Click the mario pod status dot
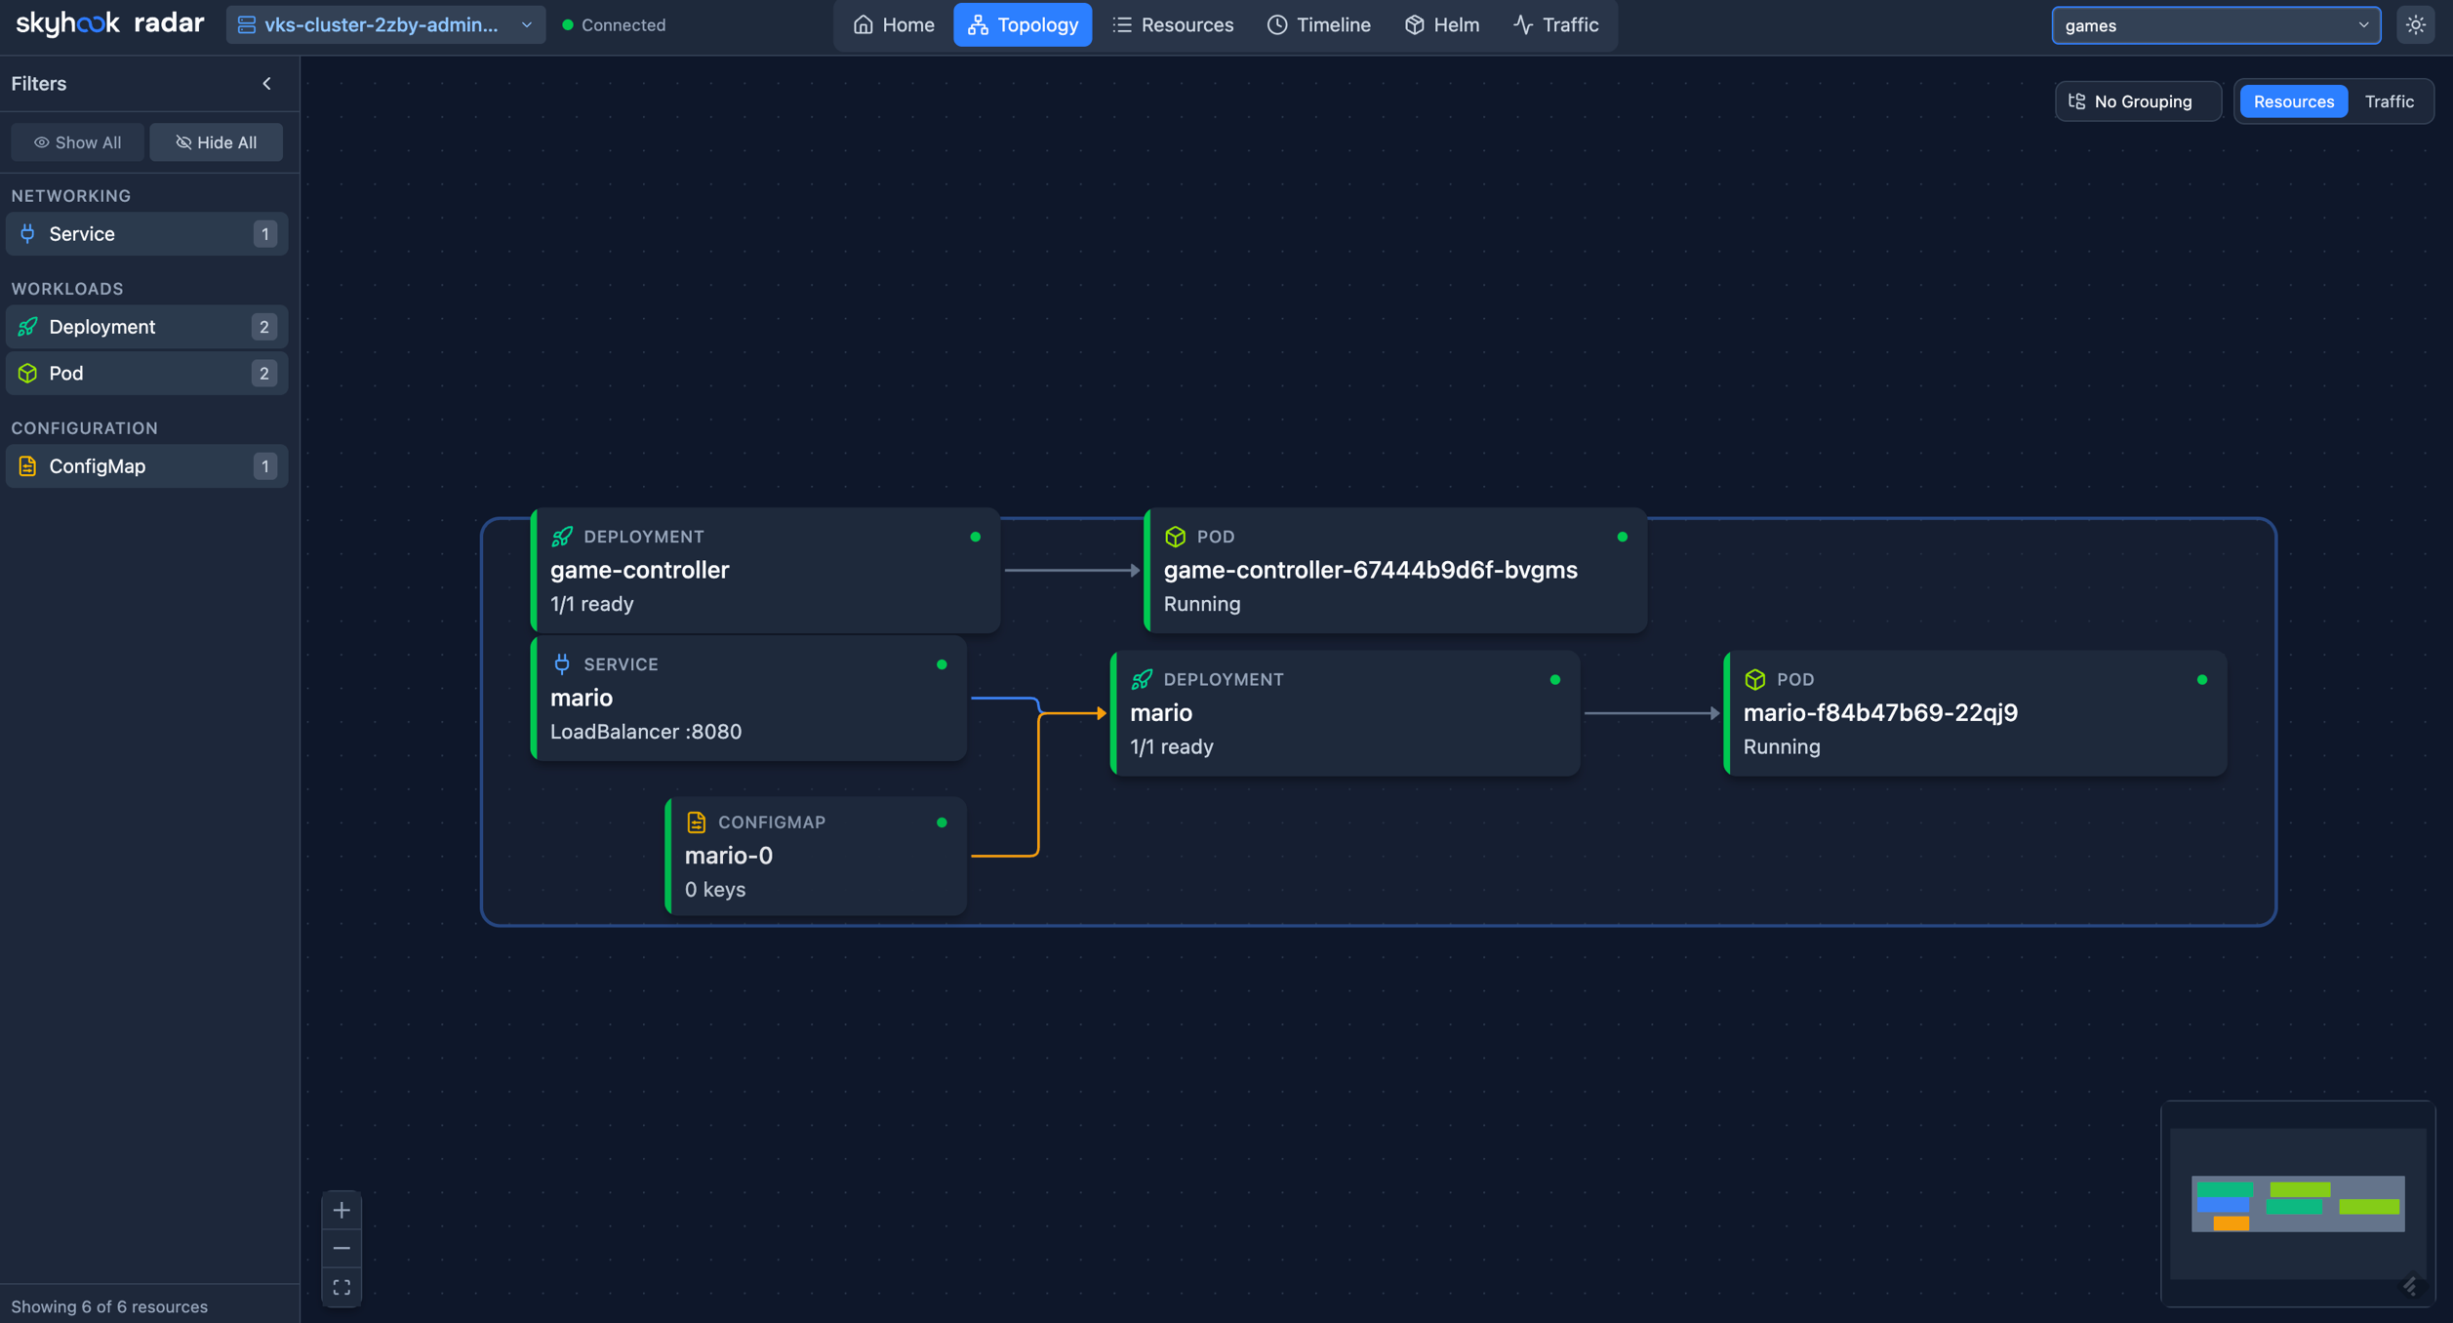This screenshot has height=1323, width=2453. coord(2202,680)
